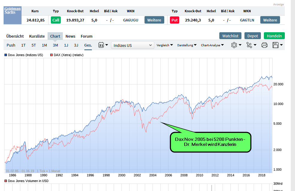295x191 pixels.
Task: Click the Dow Jones Volumen in USD label
Action: (28, 181)
